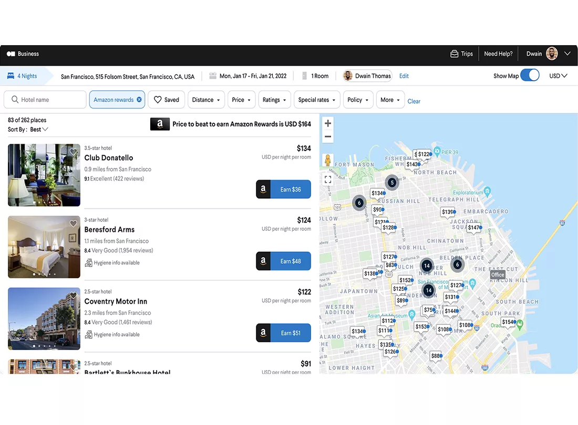This screenshot has width=578, height=425.
Task: Clear all filters with Clear link
Action: pos(414,101)
